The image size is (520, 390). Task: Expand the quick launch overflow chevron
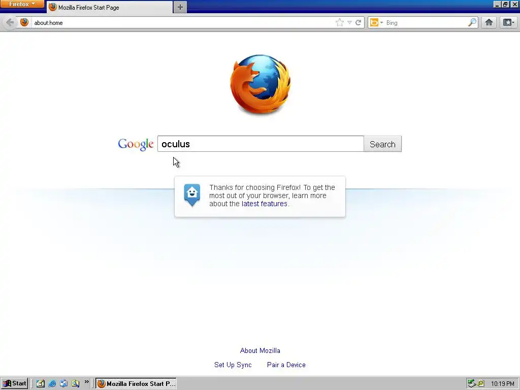[86, 382]
